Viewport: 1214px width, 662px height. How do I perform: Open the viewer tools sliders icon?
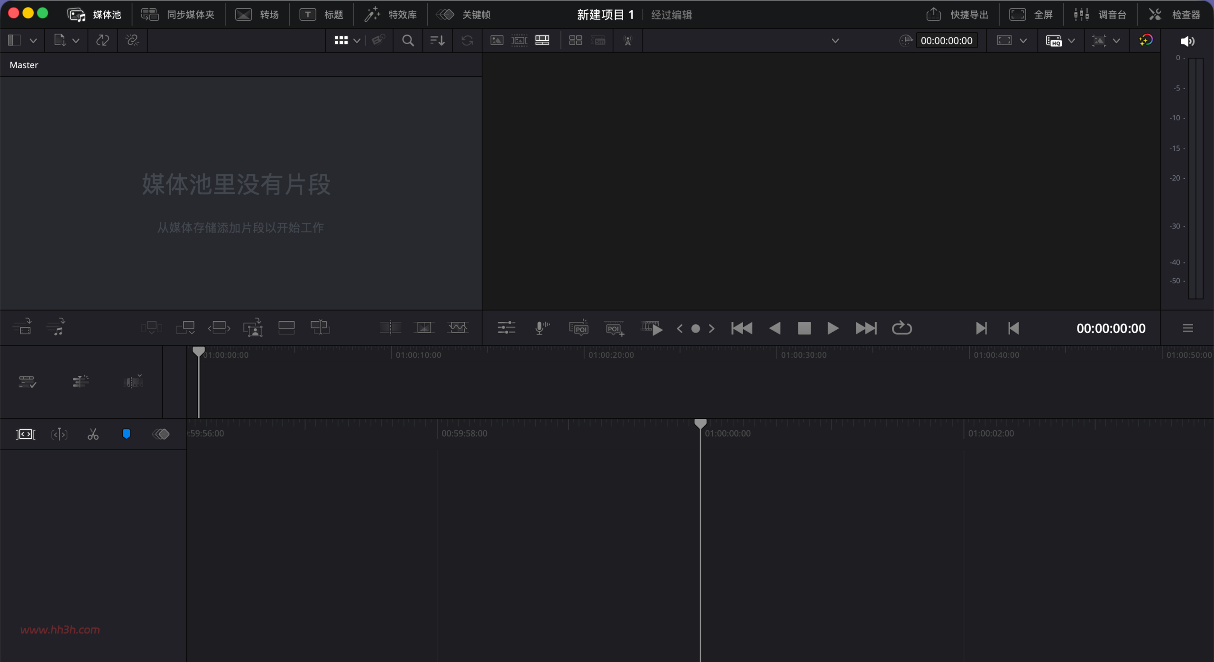point(506,328)
